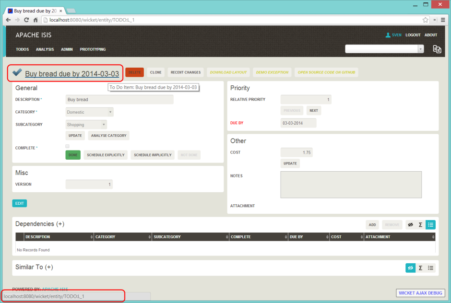Open the Subcategory dropdown showing Shopping
Viewport: 451px width, 303px height.
click(86, 125)
